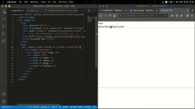Switch to the Untitled-1 editor tab

[61, 11]
